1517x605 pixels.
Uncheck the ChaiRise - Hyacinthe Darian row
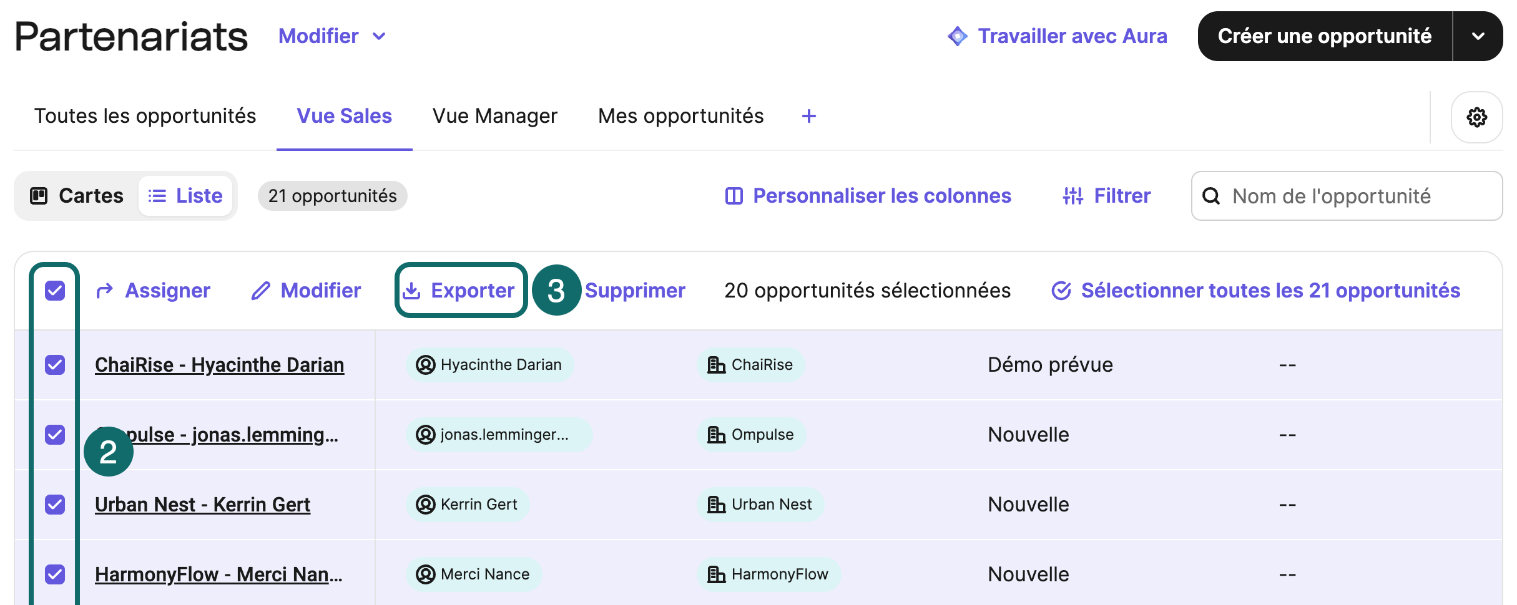[x=55, y=365]
